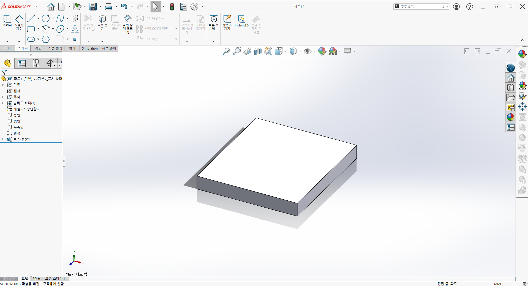Open the Section View tool

(x=257, y=51)
